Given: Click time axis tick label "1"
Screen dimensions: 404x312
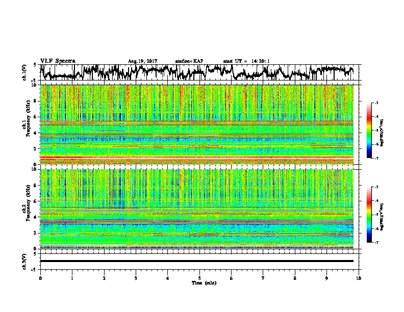Looking at the screenshot, I should tap(72, 278).
